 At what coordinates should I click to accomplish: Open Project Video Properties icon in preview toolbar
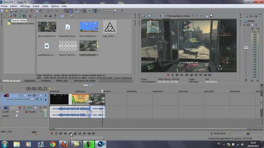point(143,16)
